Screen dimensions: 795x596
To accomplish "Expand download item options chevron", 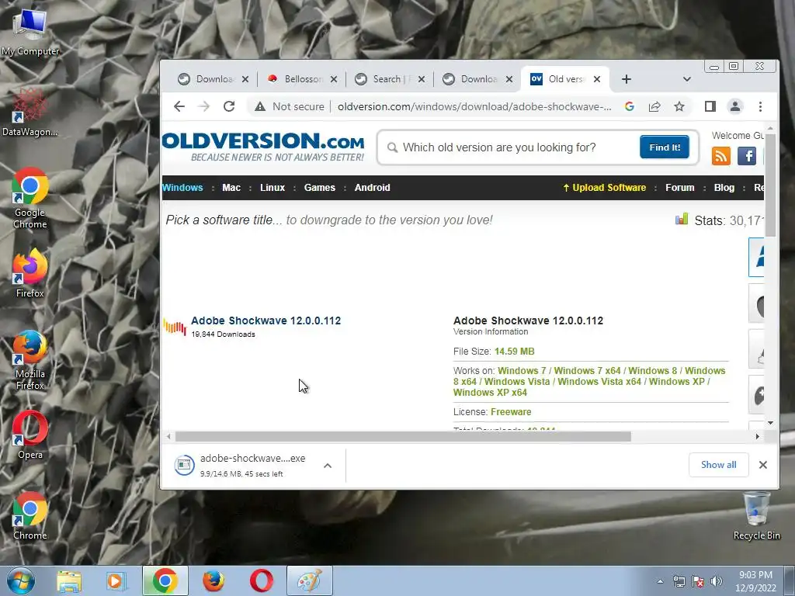I will coord(328,466).
